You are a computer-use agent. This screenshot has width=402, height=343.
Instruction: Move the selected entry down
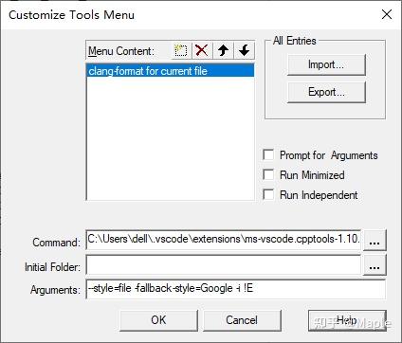pyautogui.click(x=244, y=50)
